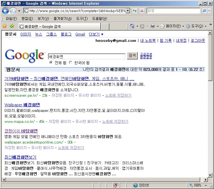
Task: Click the vertical scrollbar down arrow
Action: tap(210, 175)
